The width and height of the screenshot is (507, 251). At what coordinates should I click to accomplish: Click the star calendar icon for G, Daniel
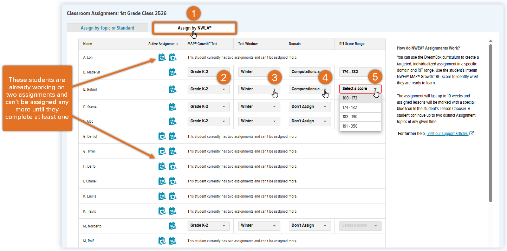162,136
